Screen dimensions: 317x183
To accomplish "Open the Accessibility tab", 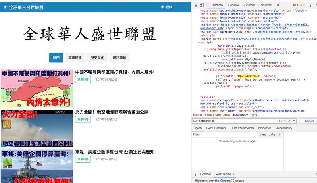I will click(x=284, y=128).
